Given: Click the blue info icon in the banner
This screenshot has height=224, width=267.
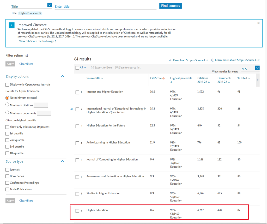Looking at the screenshot, I should point(11,25).
